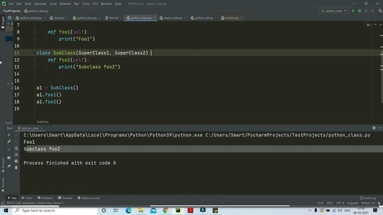Click the UTF-8 encoding status entry
Image resolution: width=383 pixels, height=215 pixels.
[340, 203]
